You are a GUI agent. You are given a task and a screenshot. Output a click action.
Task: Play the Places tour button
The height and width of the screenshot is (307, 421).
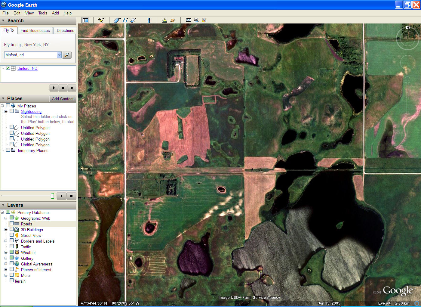61,196
